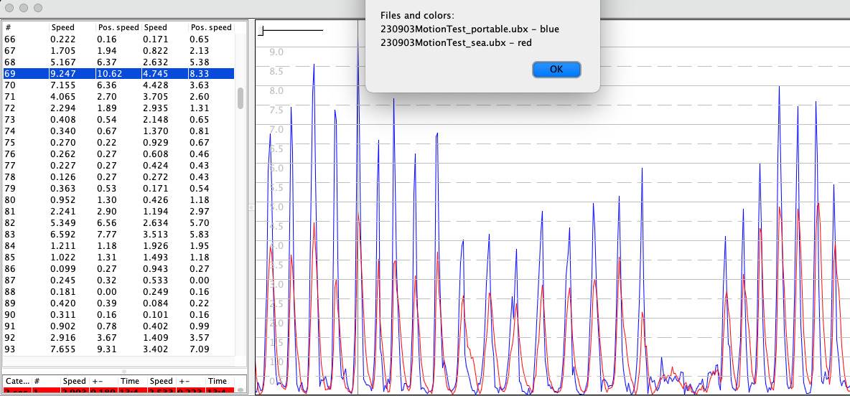Click the splitter handle between the two tables

[x=123, y=371]
